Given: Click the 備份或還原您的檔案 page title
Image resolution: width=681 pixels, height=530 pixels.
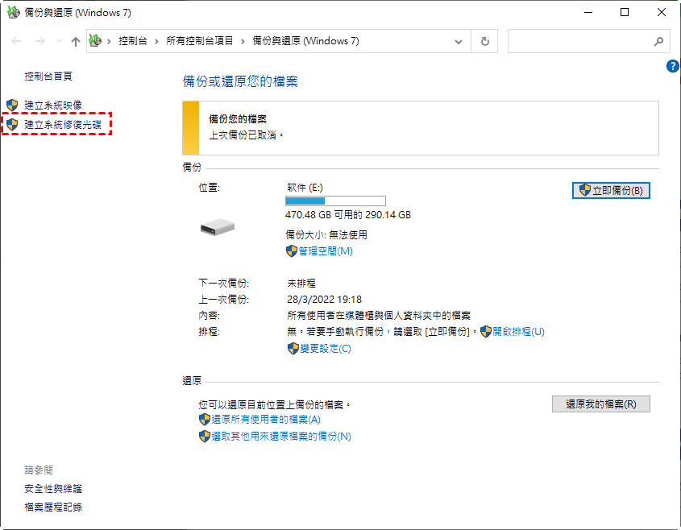Looking at the screenshot, I should 240,81.
